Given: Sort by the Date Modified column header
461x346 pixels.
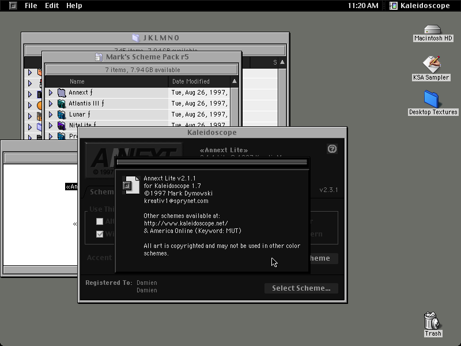Looking at the screenshot, I should pos(199,81).
